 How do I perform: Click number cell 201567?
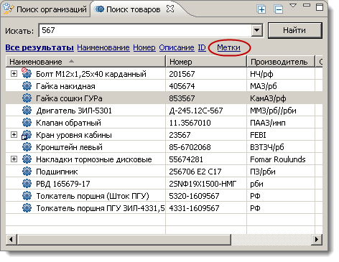click(x=182, y=74)
